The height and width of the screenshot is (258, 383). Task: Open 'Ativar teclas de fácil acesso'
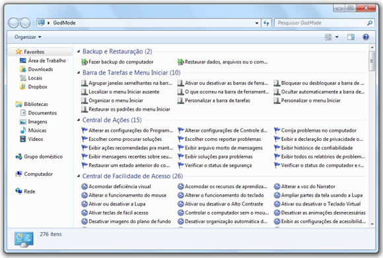pos(115,213)
